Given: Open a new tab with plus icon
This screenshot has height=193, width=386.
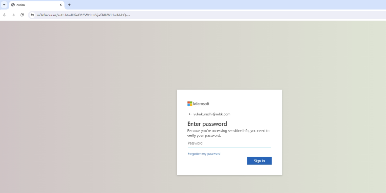Looking at the screenshot, I should 69,5.
